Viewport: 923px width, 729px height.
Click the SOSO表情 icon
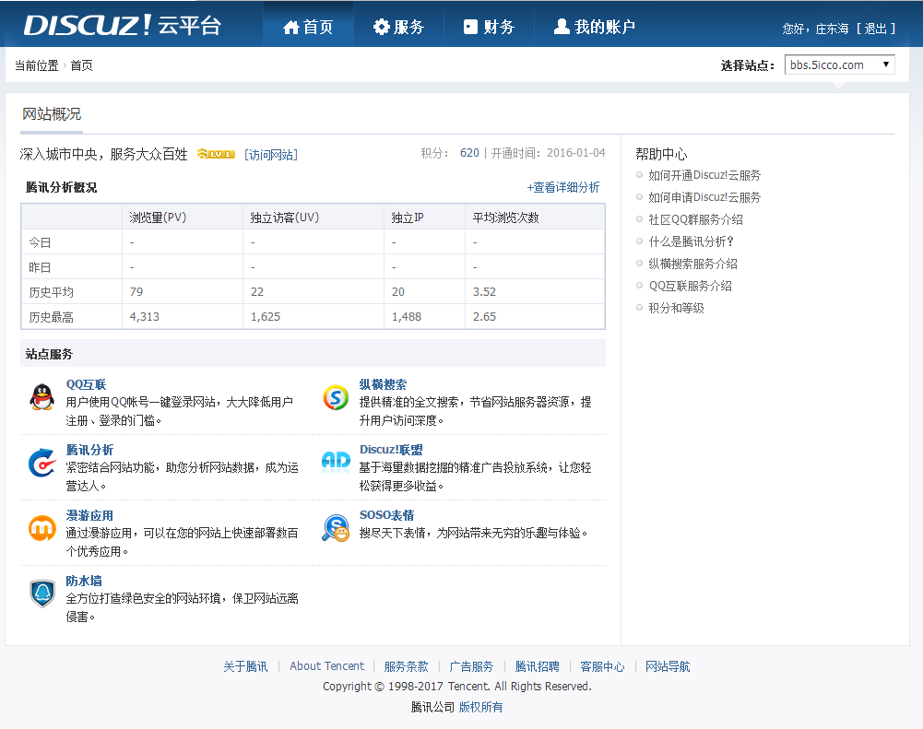click(336, 528)
